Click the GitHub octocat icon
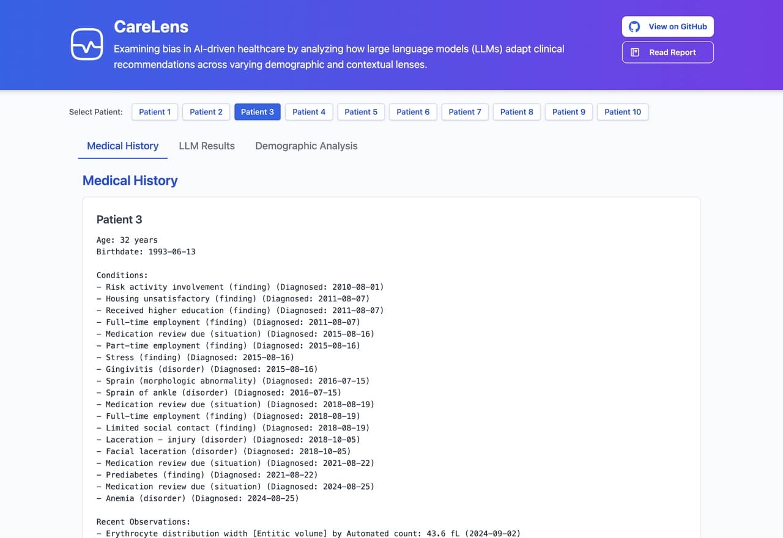Image resolution: width=783 pixels, height=538 pixels. [x=634, y=27]
